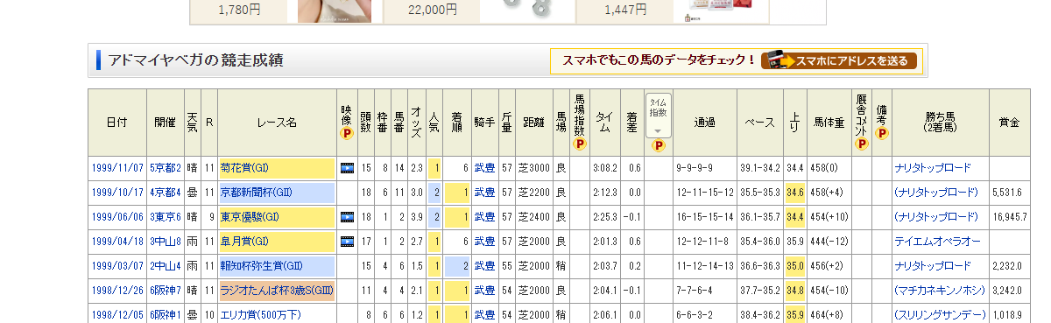
Task: Click the pace value 35.5-35.3
Action: click(x=759, y=192)
